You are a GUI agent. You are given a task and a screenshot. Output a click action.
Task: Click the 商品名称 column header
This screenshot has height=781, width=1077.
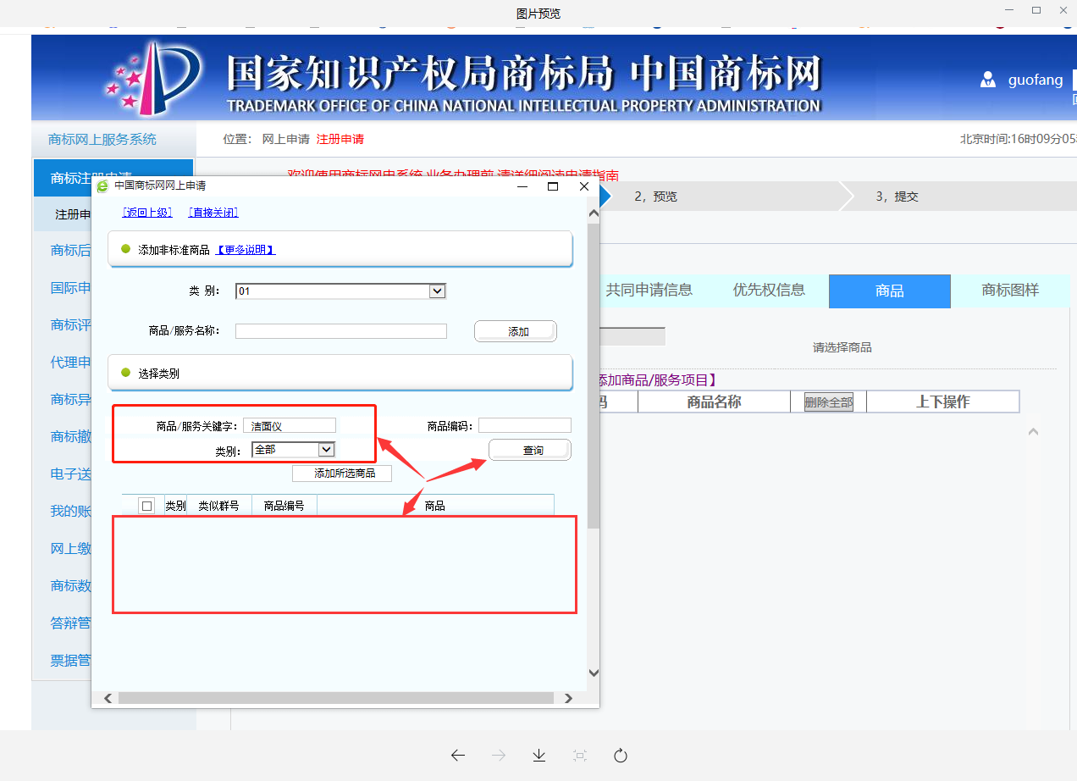coord(714,402)
